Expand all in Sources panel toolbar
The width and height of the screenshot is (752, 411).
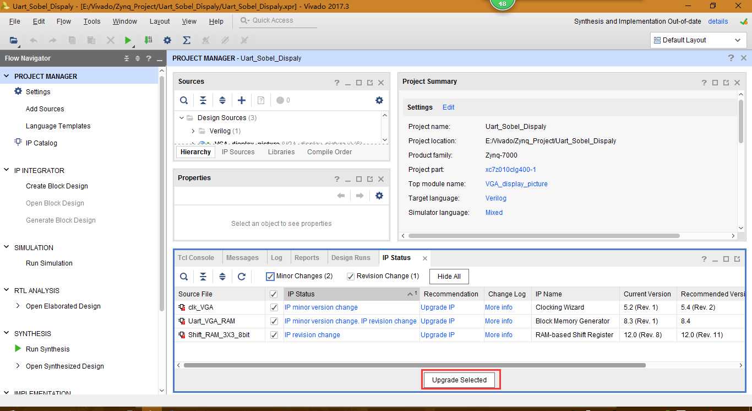(x=222, y=100)
